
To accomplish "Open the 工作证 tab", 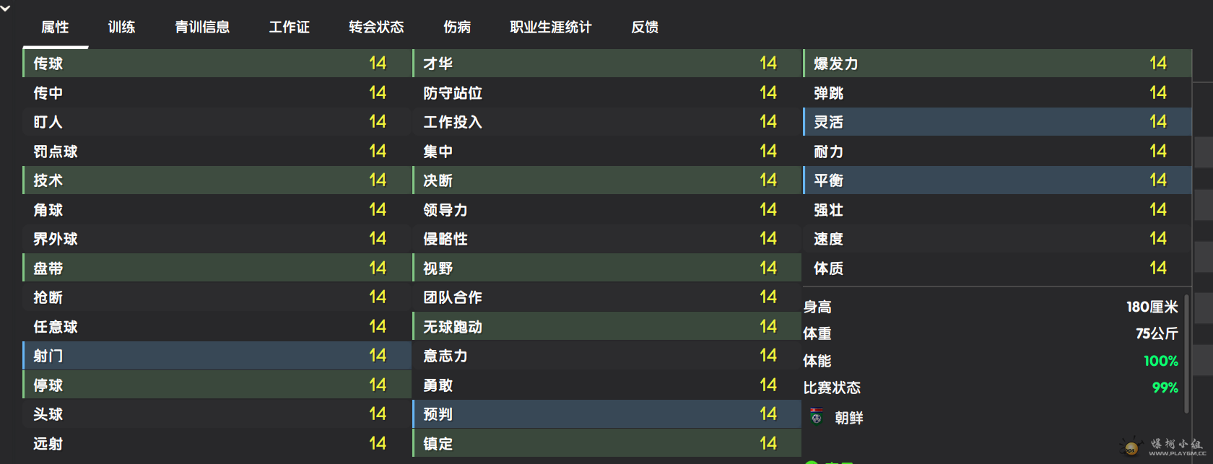I will tap(289, 27).
